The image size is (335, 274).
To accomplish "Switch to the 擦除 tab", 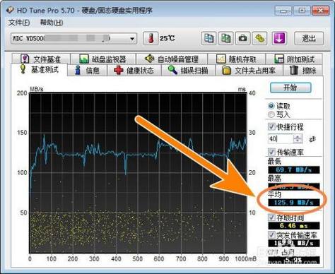I will pos(302,70).
